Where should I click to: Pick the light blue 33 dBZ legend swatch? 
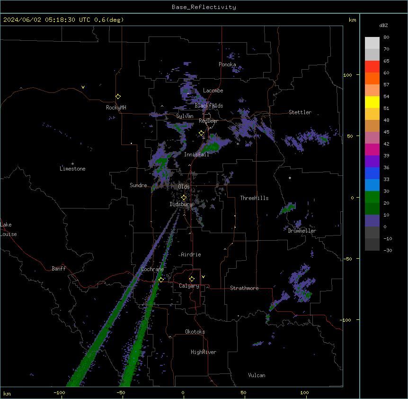point(372,185)
